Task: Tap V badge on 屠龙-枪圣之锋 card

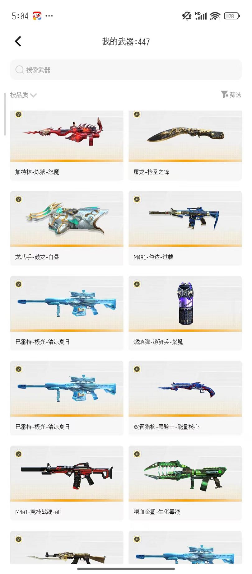Action: (x=137, y=114)
